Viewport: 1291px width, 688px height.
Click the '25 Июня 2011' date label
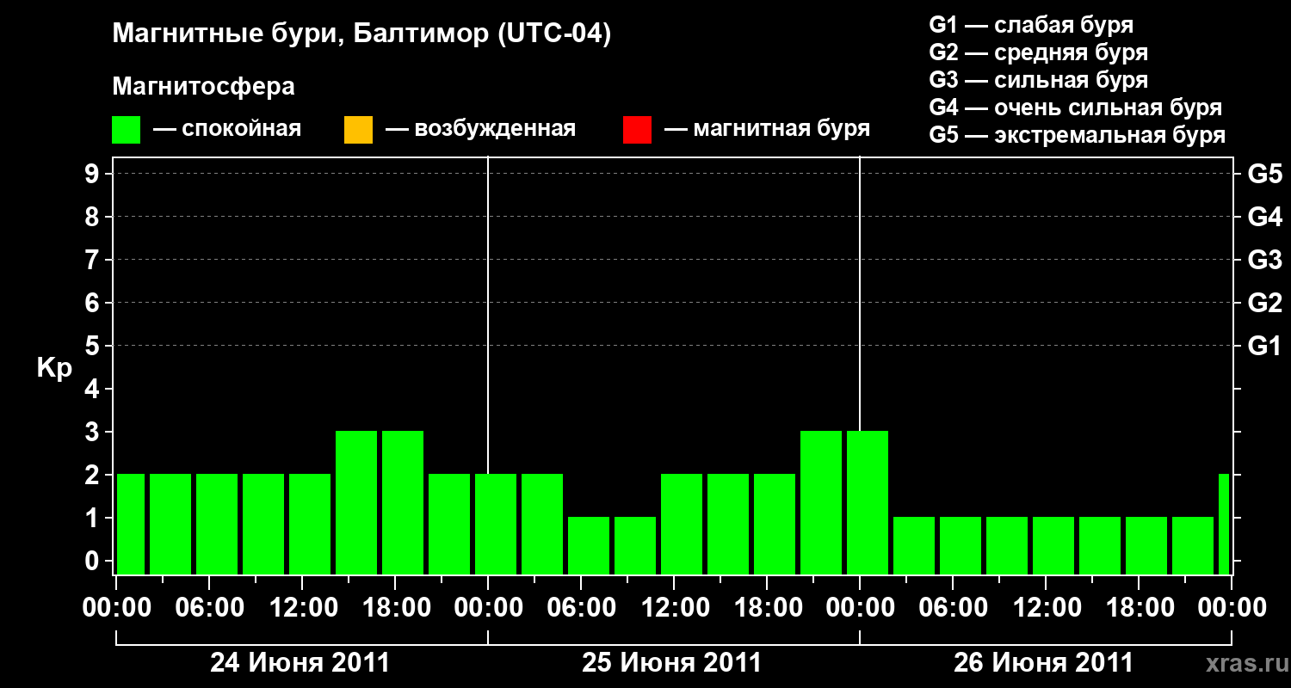pyautogui.click(x=672, y=663)
